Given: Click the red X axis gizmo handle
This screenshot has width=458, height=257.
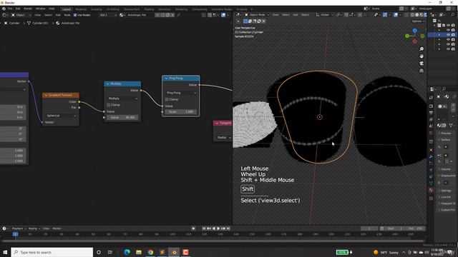Looking at the screenshot, I should point(415,41).
